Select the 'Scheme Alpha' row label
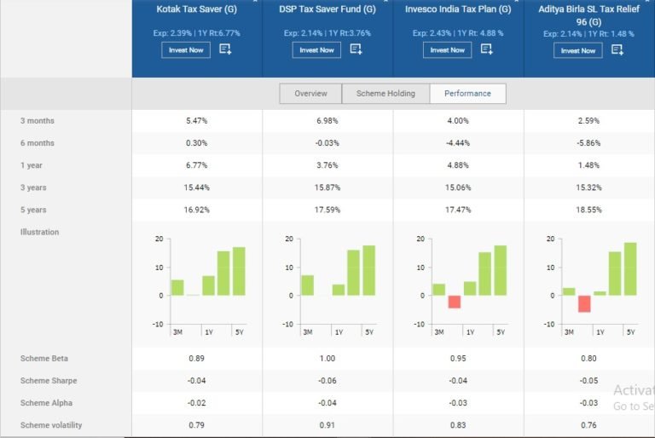655x438 pixels. 46,403
